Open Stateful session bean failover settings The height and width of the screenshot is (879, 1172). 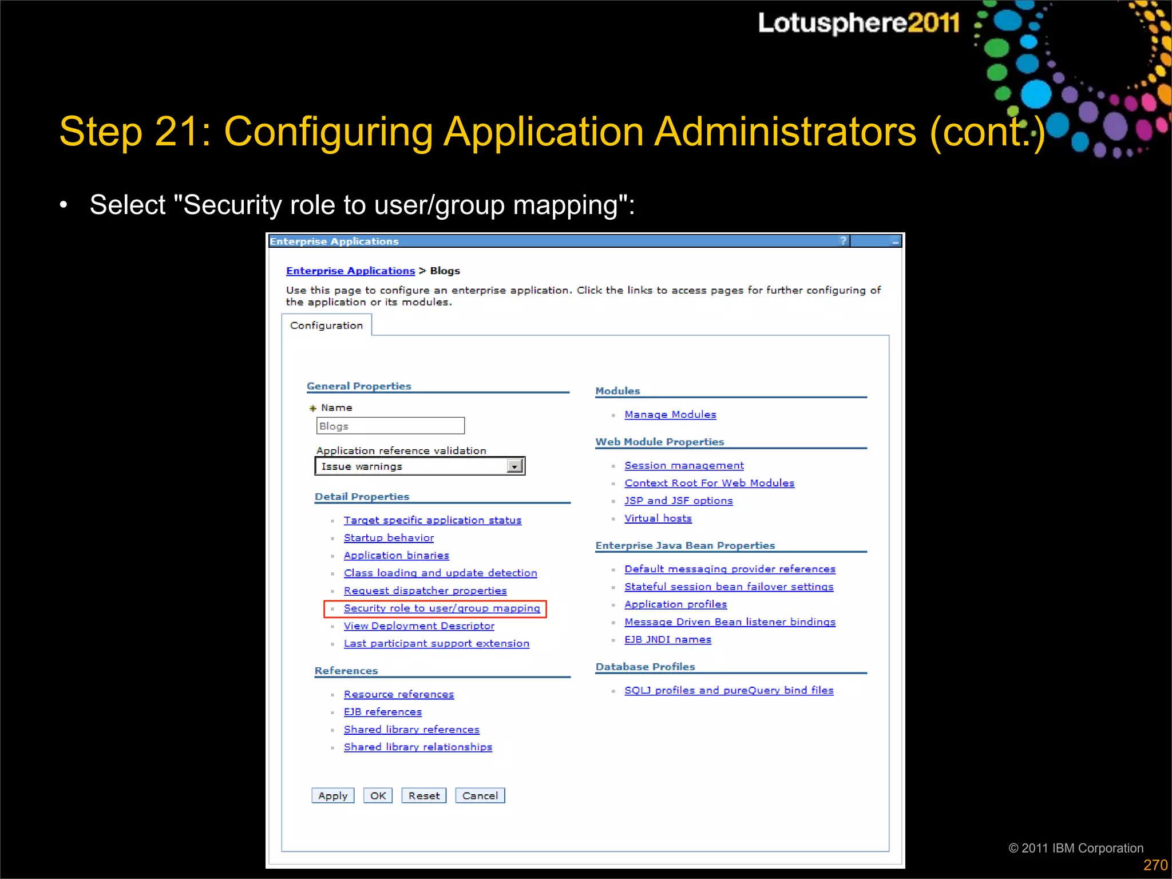click(728, 587)
